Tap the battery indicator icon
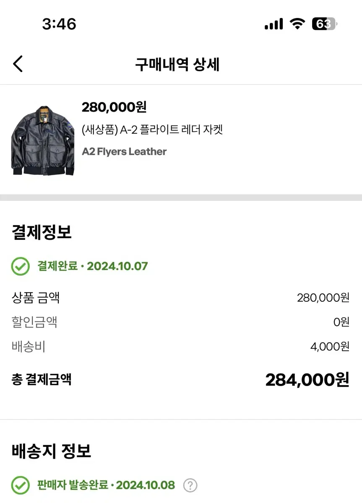This screenshot has width=362, height=503. click(x=324, y=24)
